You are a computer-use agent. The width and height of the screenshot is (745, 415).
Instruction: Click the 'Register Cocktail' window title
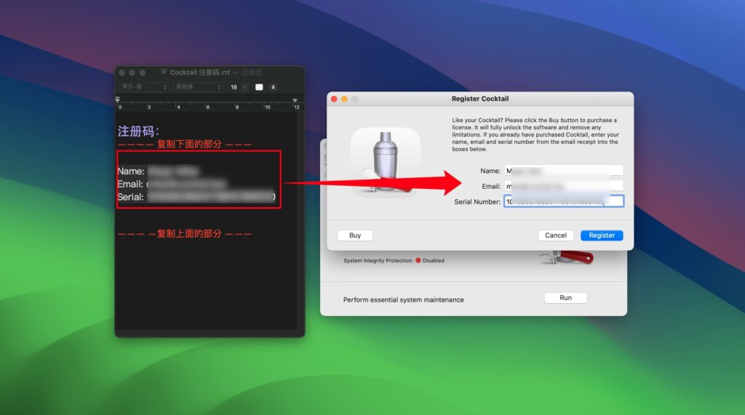point(480,99)
